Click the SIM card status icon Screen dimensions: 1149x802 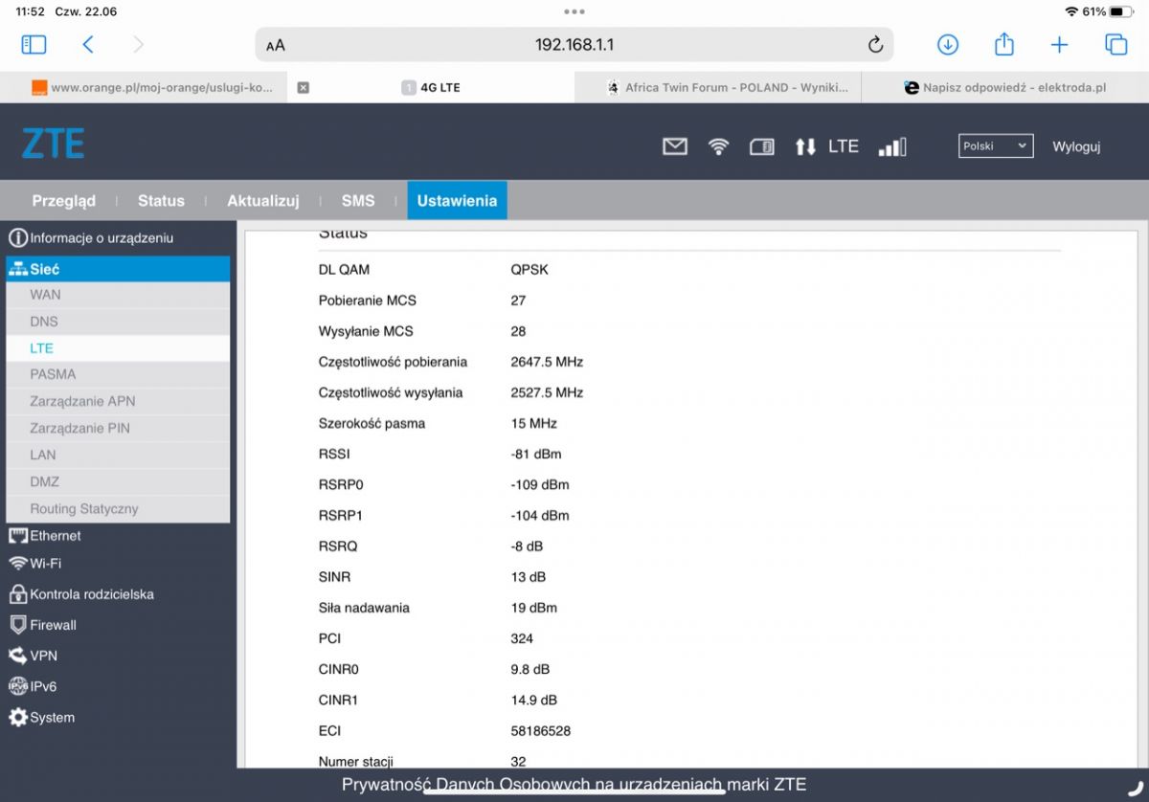(x=762, y=146)
